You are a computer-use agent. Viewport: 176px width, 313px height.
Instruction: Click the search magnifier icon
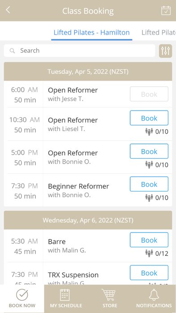coord(13,51)
